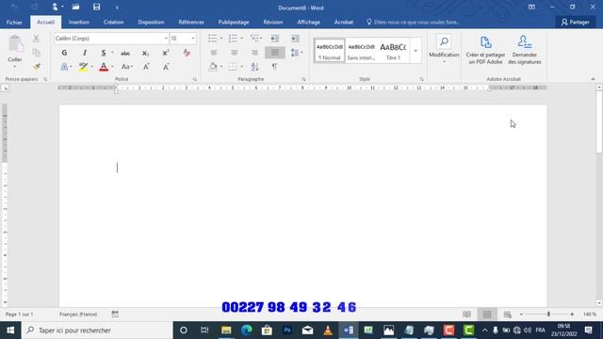This screenshot has width=603, height=339.
Task: Justify text alignment
Action: [x=275, y=53]
